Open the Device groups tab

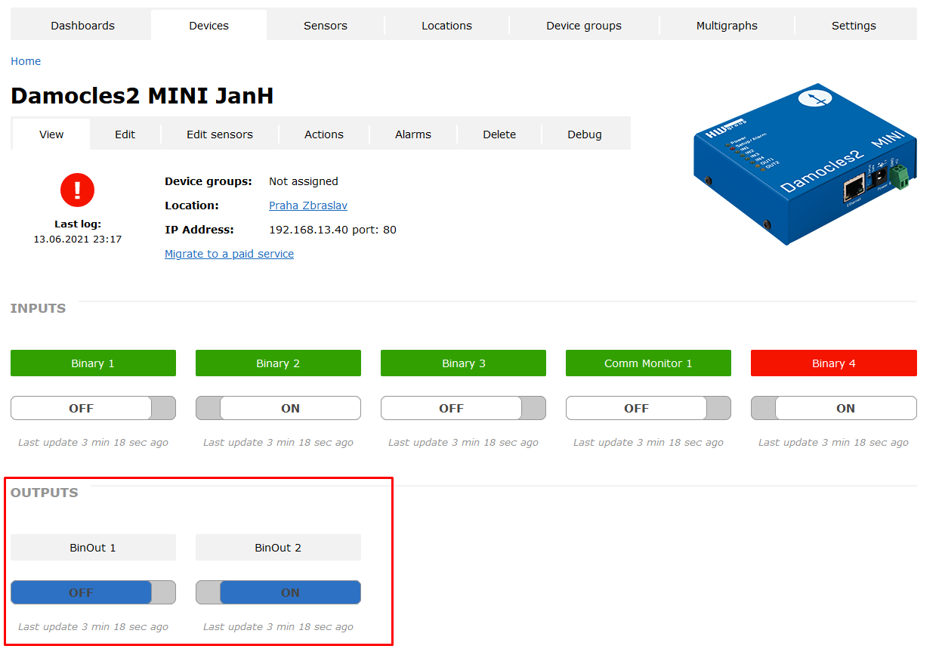pos(584,26)
